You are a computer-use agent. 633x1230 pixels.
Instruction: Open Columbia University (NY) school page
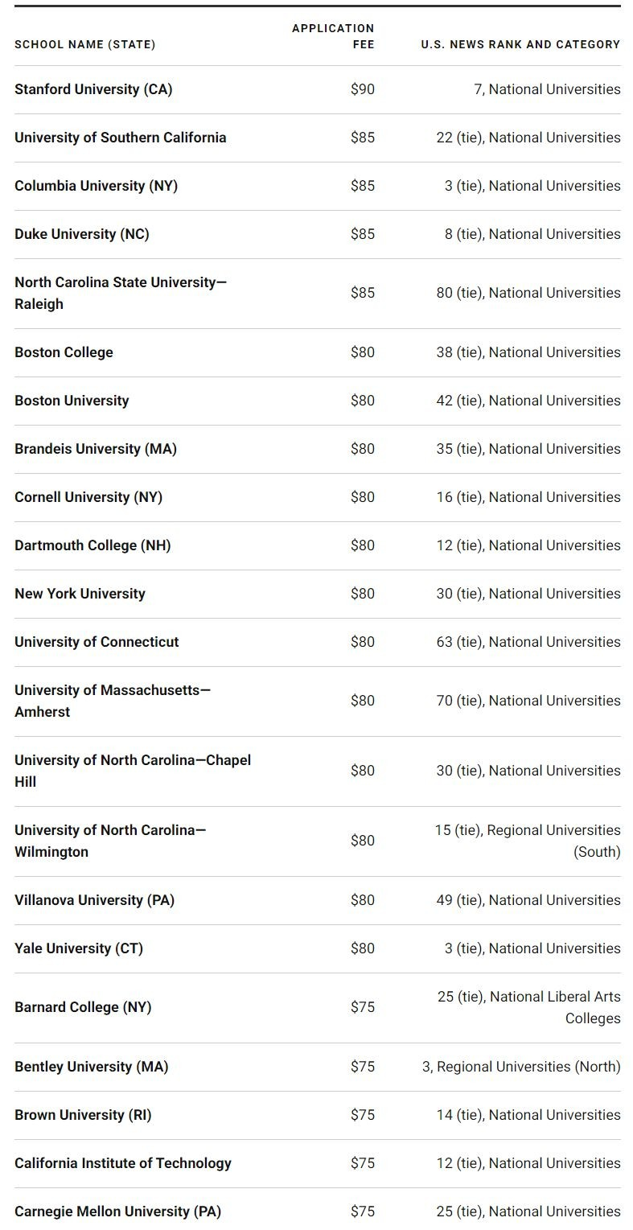click(x=96, y=186)
